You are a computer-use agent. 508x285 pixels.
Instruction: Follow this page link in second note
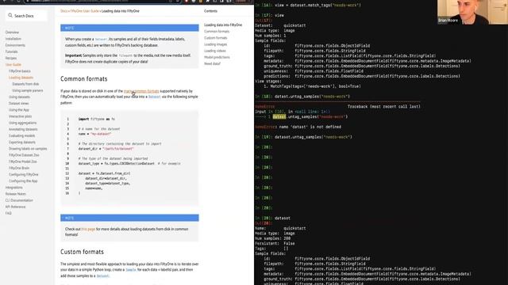88,229
